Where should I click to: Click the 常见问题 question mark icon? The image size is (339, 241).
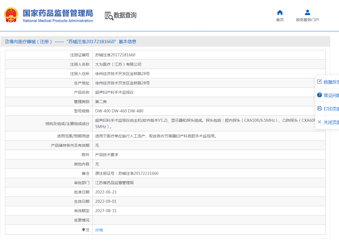(319, 95)
